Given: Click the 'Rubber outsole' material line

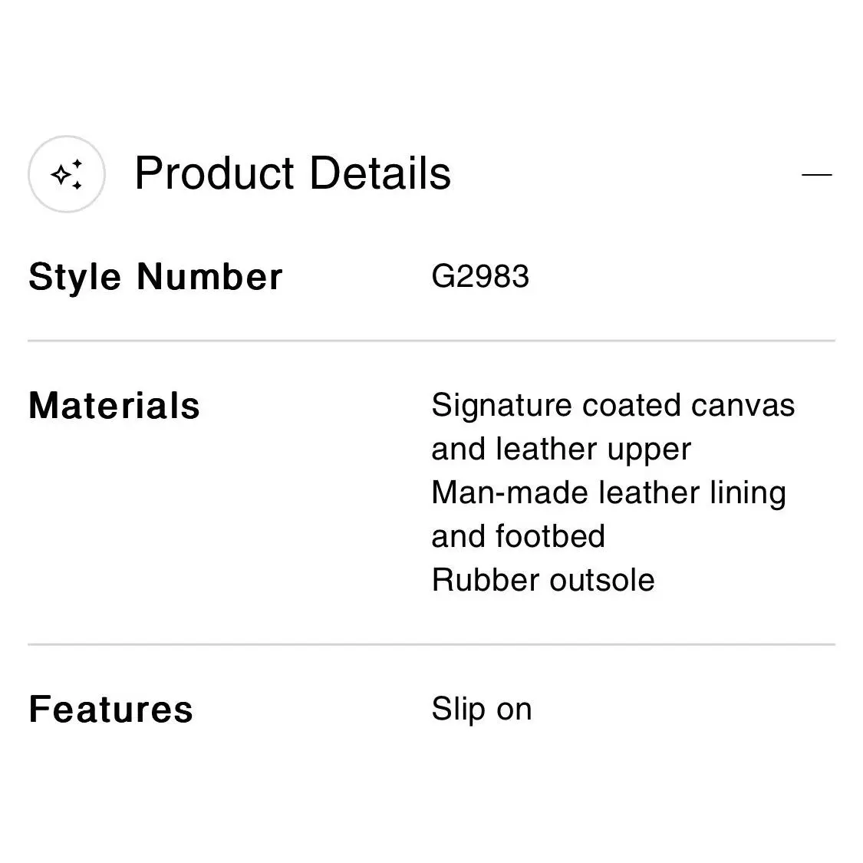Looking at the screenshot, I should click(543, 580).
